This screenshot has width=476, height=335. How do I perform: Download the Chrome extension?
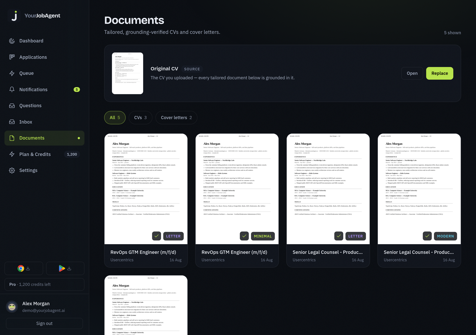pos(24,268)
